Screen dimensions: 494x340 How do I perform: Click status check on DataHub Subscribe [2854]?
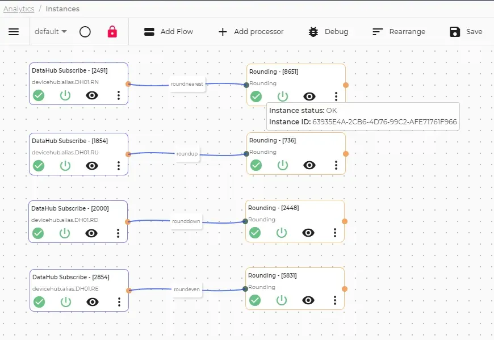39,302
